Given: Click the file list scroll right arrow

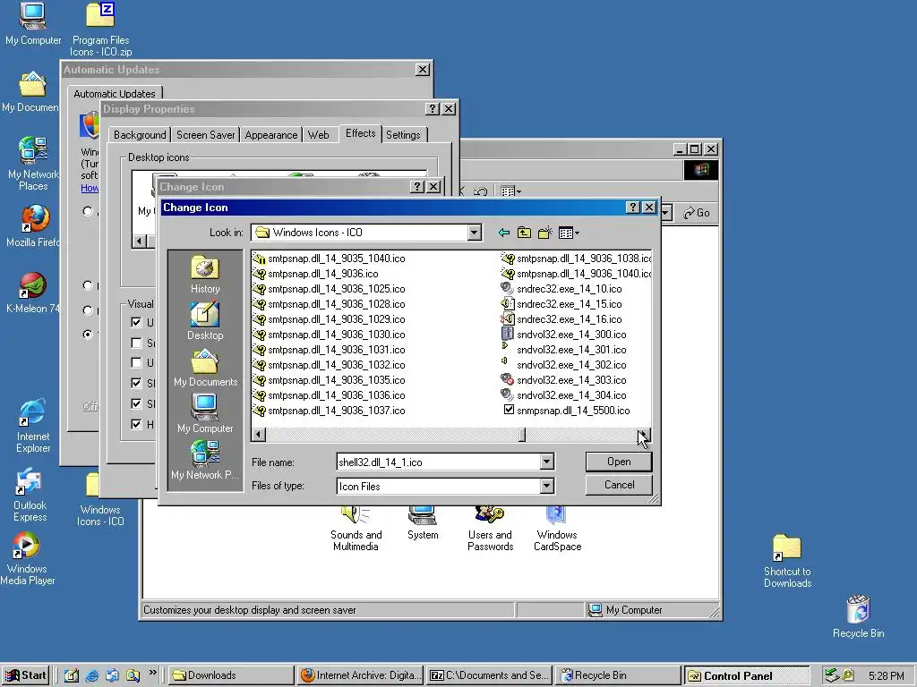Looking at the screenshot, I should [643, 435].
